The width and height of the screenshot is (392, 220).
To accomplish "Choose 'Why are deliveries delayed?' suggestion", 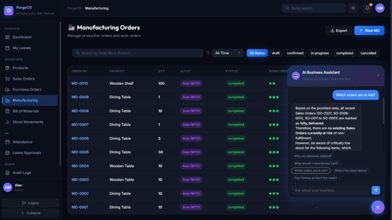I will 313,156.
